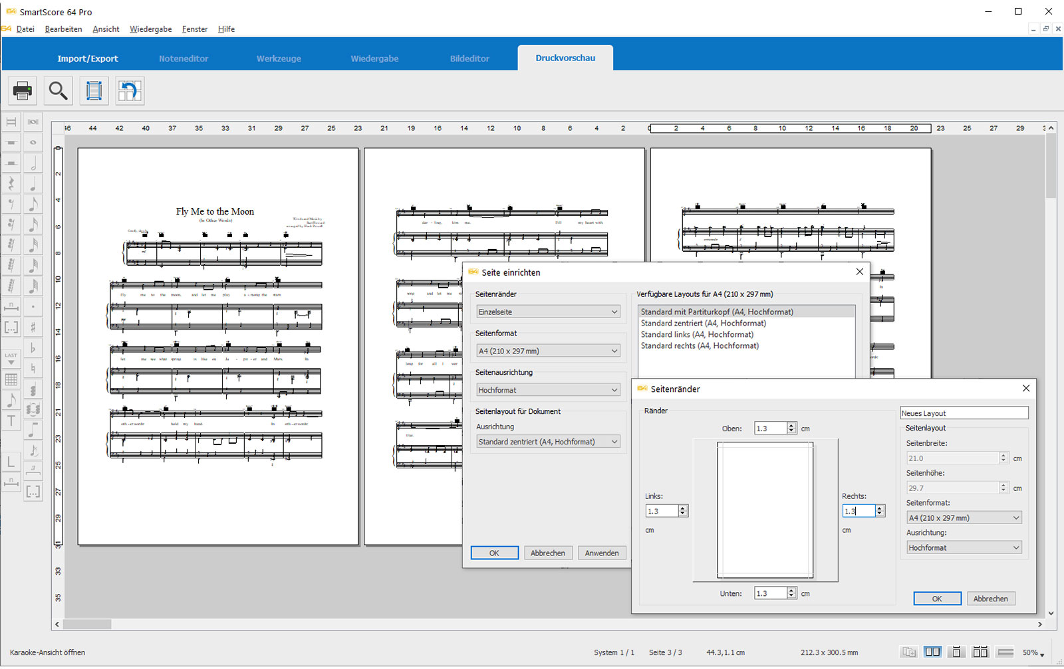Open Seitenausrichtung Hochformat dropdown in Seite einrichten
Screen dimensions: 1064x669
(x=548, y=390)
